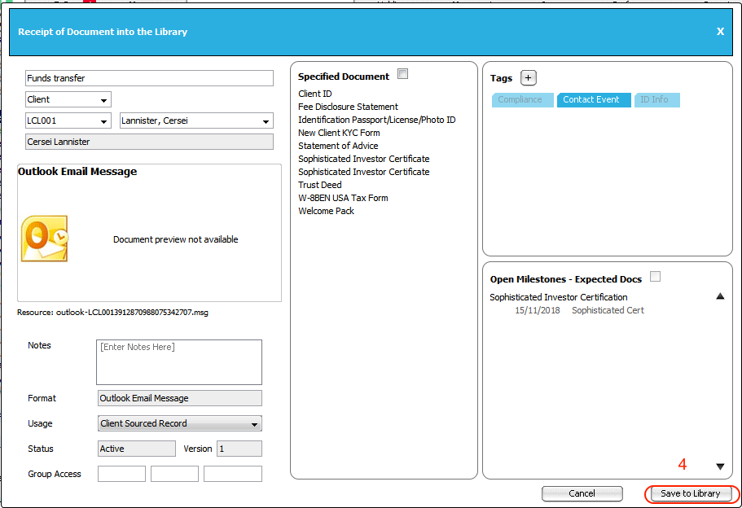This screenshot has width=742, height=508.
Task: Tick the Specified Document checkbox
Action: (x=402, y=74)
